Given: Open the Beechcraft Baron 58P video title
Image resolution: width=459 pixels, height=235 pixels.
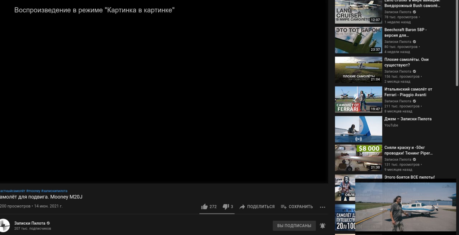Looking at the screenshot, I should [406, 33].
